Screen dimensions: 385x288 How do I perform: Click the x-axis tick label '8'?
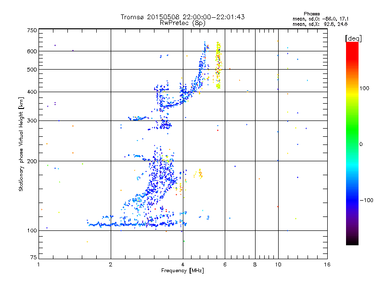[x=255, y=264]
